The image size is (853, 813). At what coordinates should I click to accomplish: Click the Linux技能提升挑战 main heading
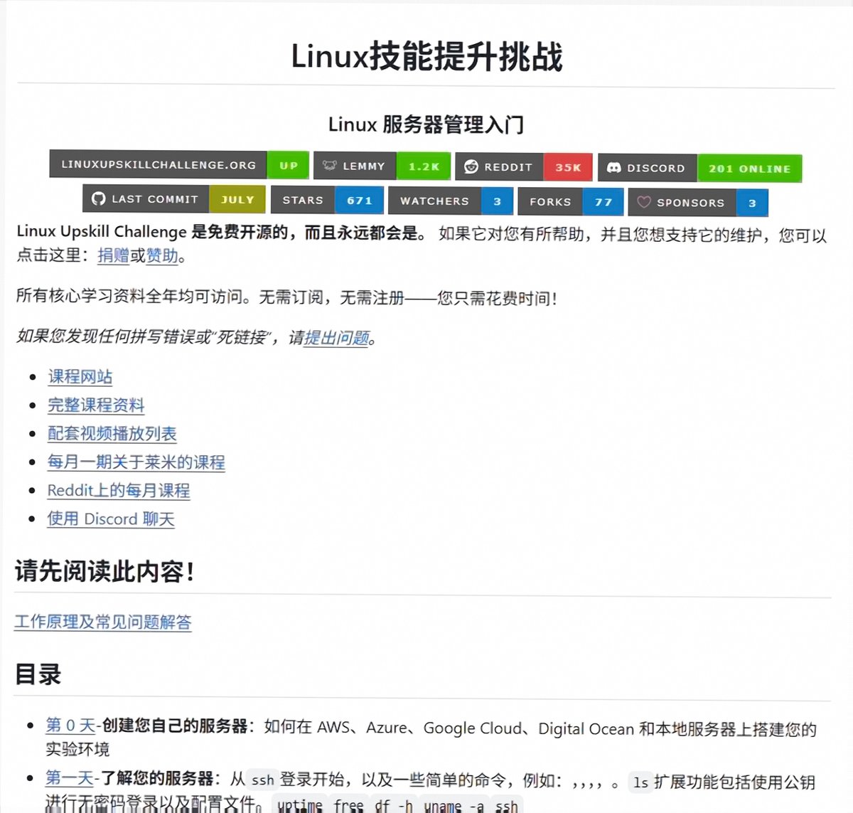[x=426, y=56]
